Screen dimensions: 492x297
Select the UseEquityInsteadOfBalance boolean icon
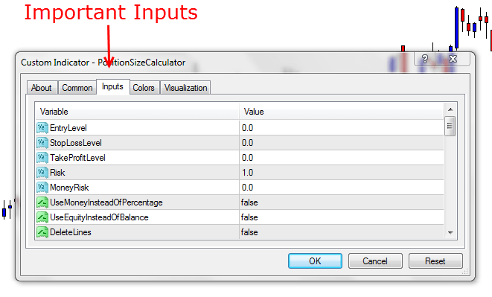(42, 217)
